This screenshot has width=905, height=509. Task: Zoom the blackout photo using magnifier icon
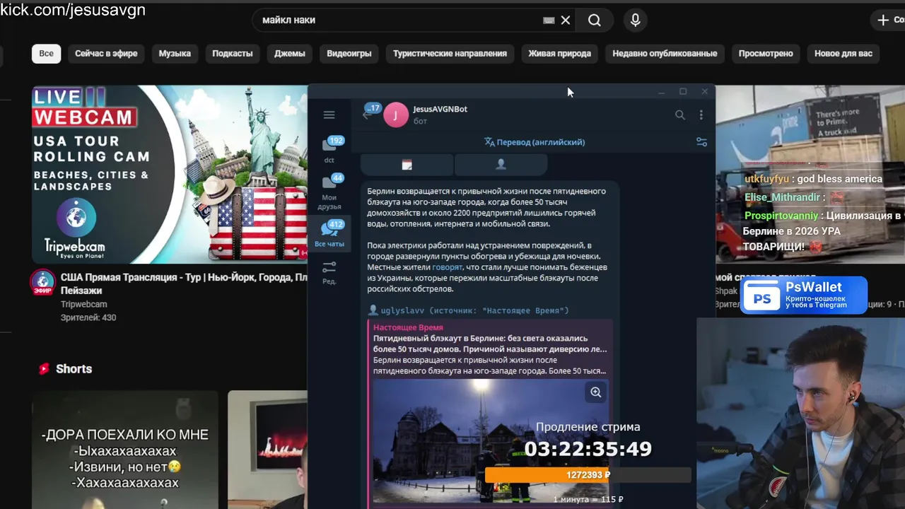point(595,392)
